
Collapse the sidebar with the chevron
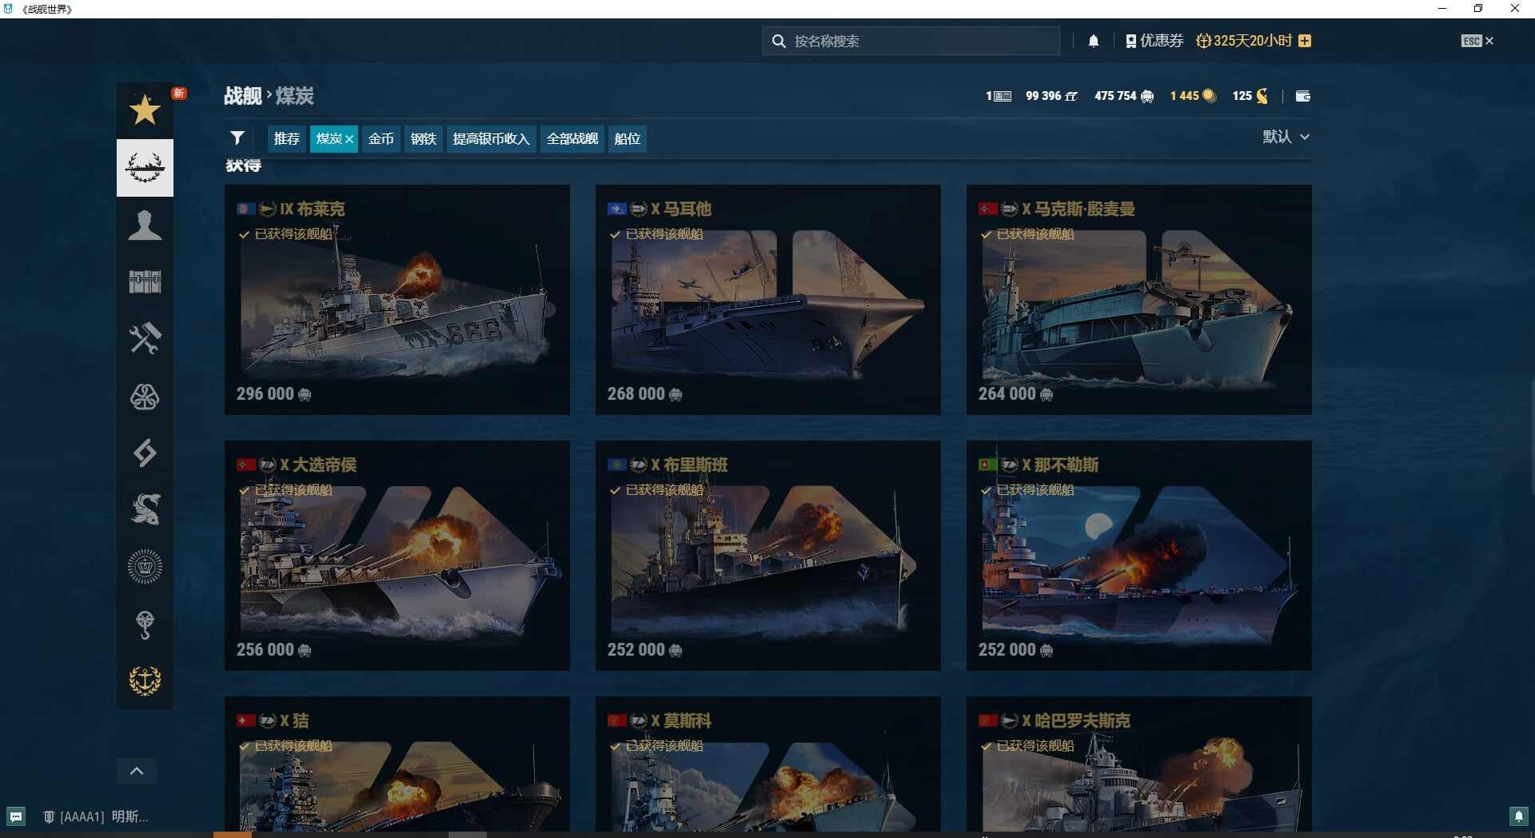point(136,770)
